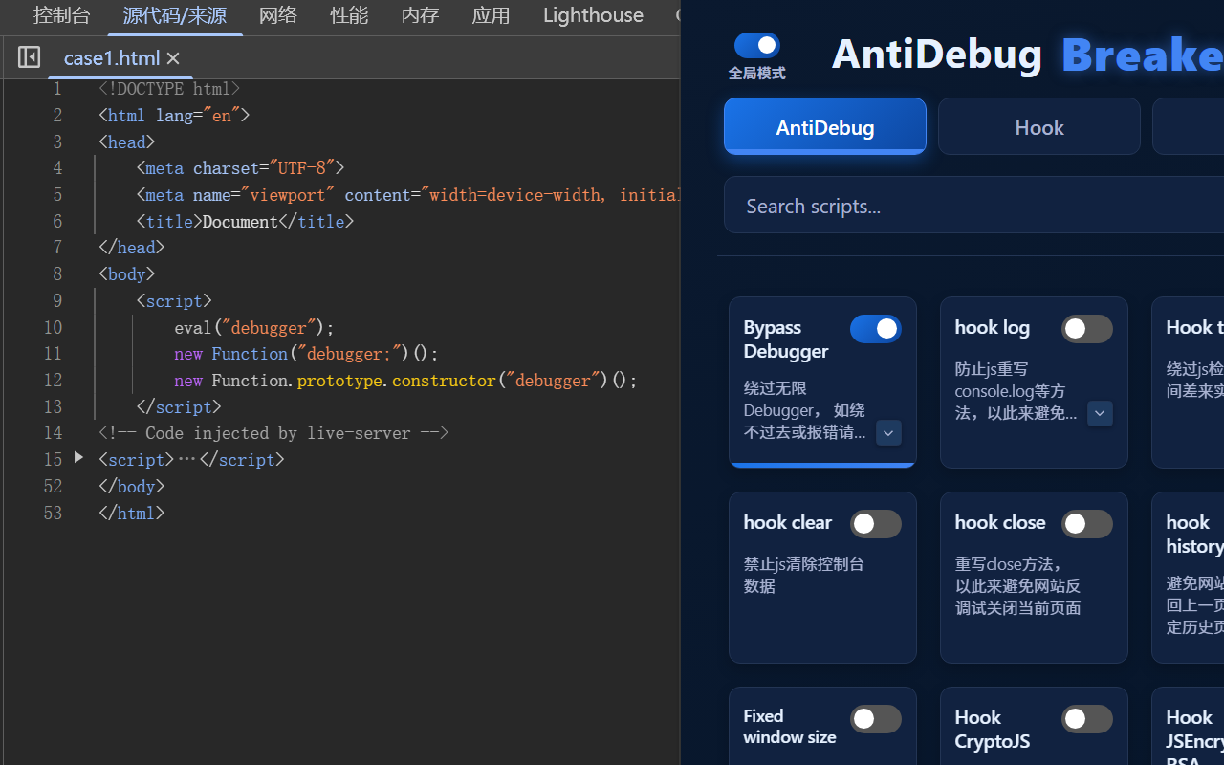Viewport: 1224px width, 765px height.
Task: Collapse the file navigator sidebar in DevTools
Action: (x=29, y=57)
